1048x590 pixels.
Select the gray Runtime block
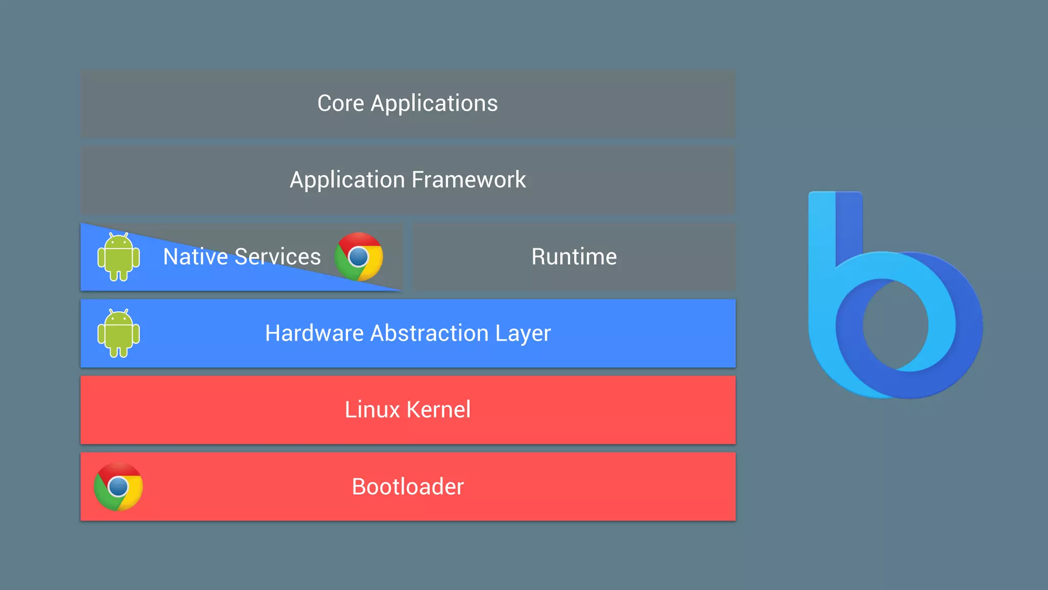(574, 257)
